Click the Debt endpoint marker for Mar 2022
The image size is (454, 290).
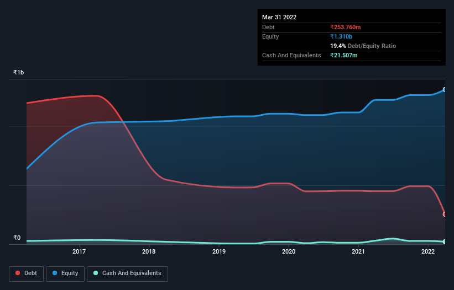coord(445,214)
